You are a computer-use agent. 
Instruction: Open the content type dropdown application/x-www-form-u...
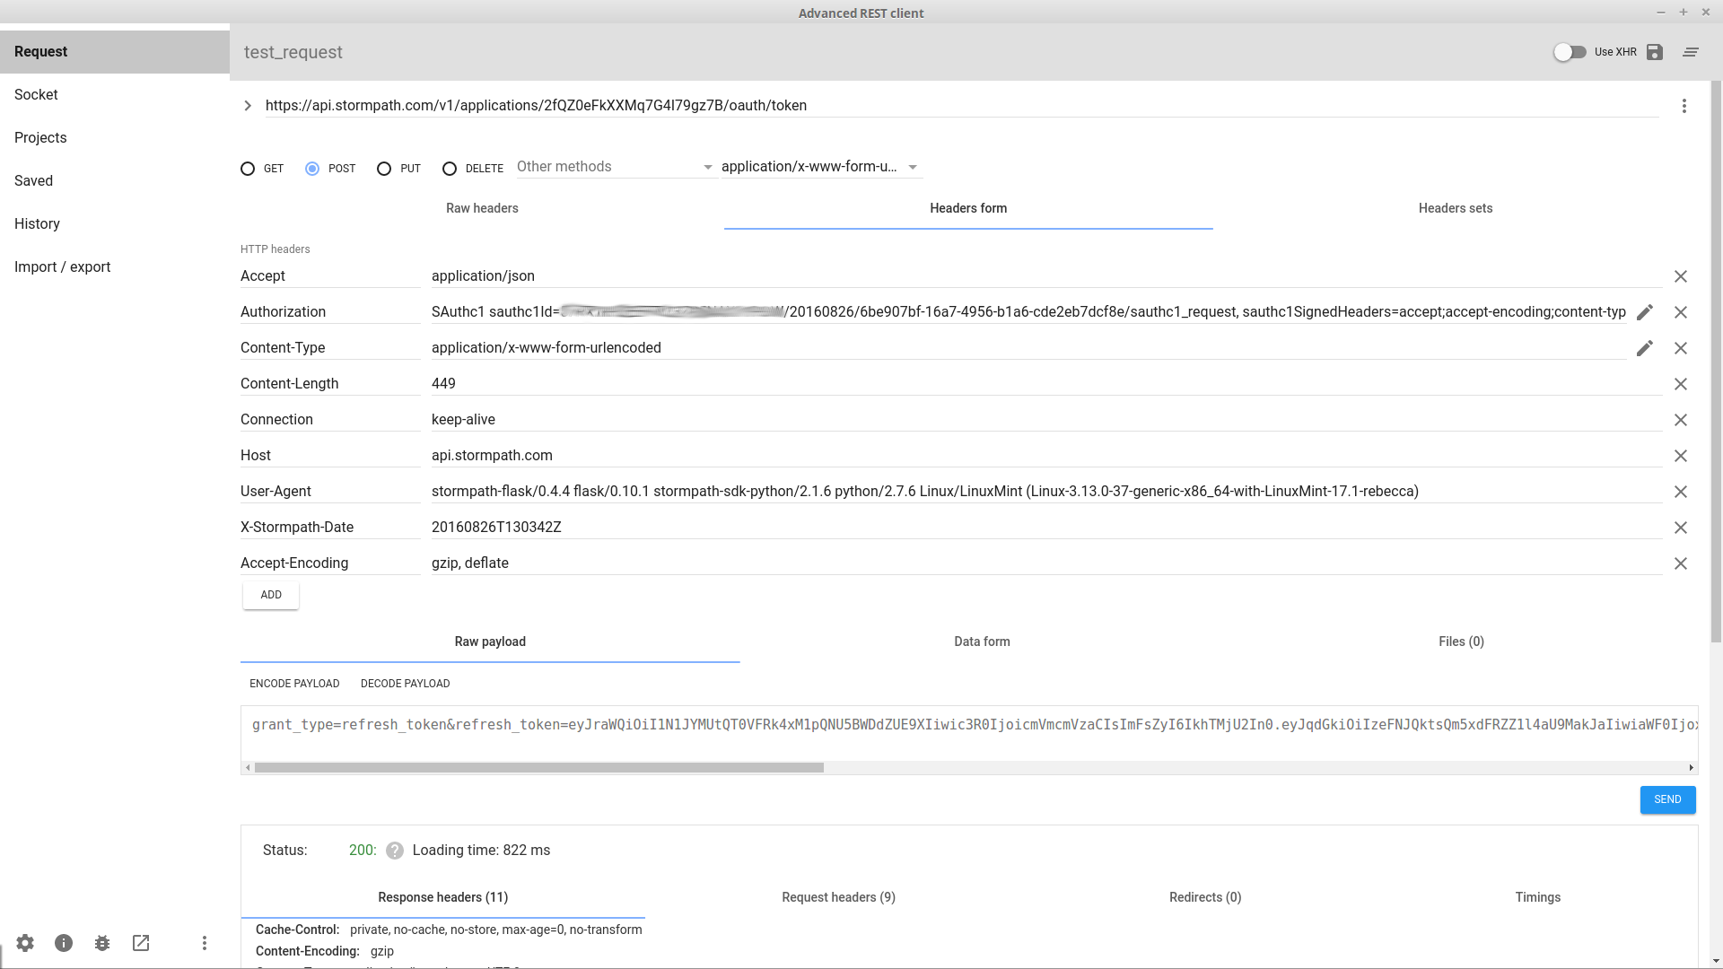coord(820,167)
